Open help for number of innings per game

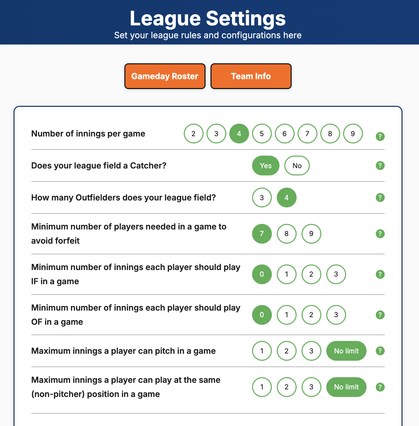pyautogui.click(x=380, y=136)
